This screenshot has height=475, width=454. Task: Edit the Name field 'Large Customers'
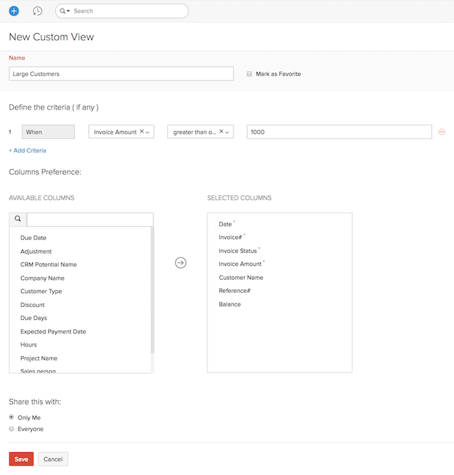click(x=121, y=73)
